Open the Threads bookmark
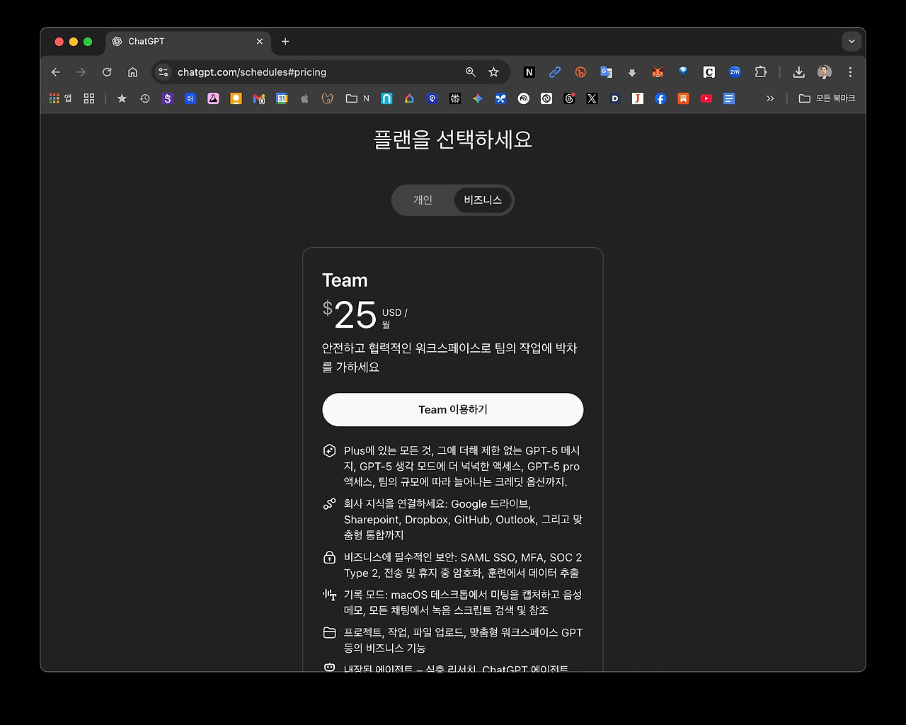This screenshot has width=906, height=725. 569,99
